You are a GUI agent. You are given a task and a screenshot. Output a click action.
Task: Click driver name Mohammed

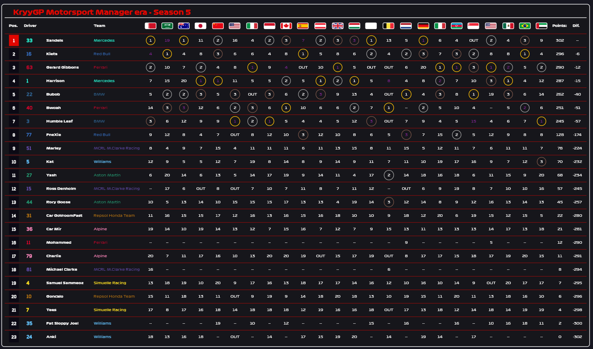pos(59,242)
